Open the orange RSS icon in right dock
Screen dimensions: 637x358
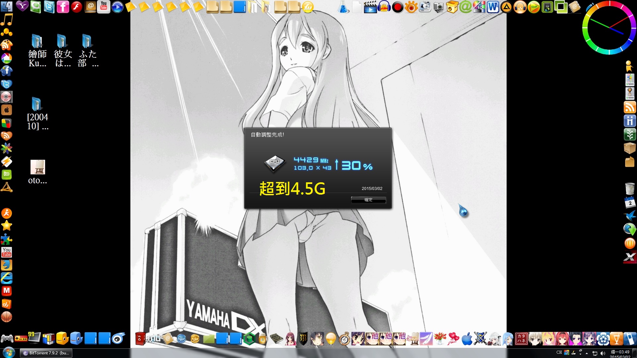pos(630,107)
